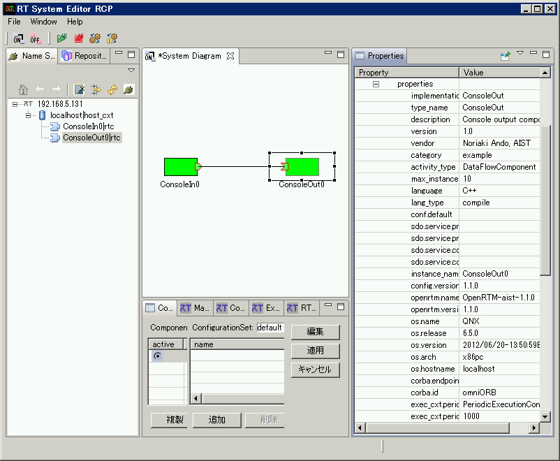The height and width of the screenshot is (461, 560).
Task: Switch to the RT Ex... tab
Action: [x=266, y=308]
